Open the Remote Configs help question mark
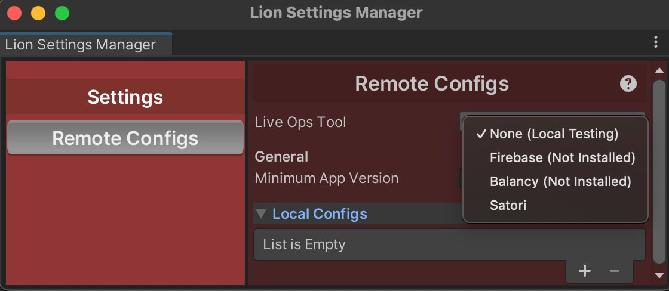 coord(628,83)
